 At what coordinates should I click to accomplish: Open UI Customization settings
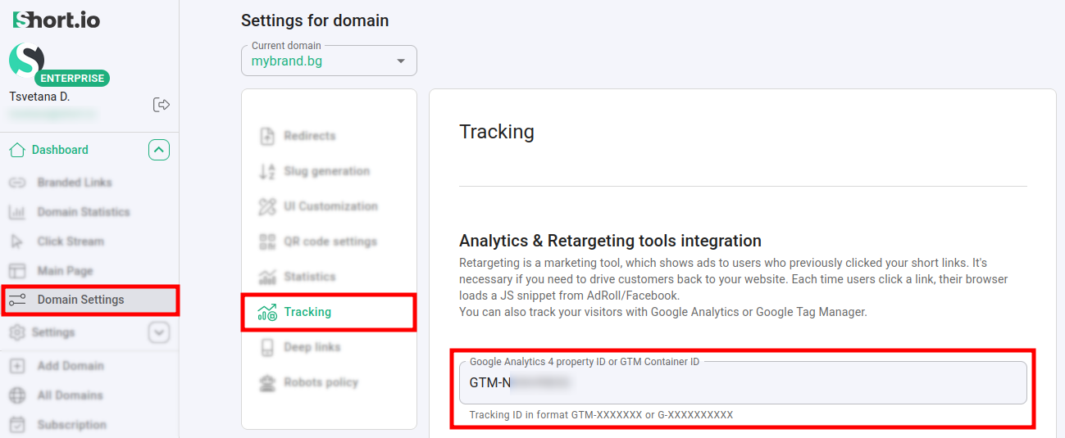pos(330,206)
